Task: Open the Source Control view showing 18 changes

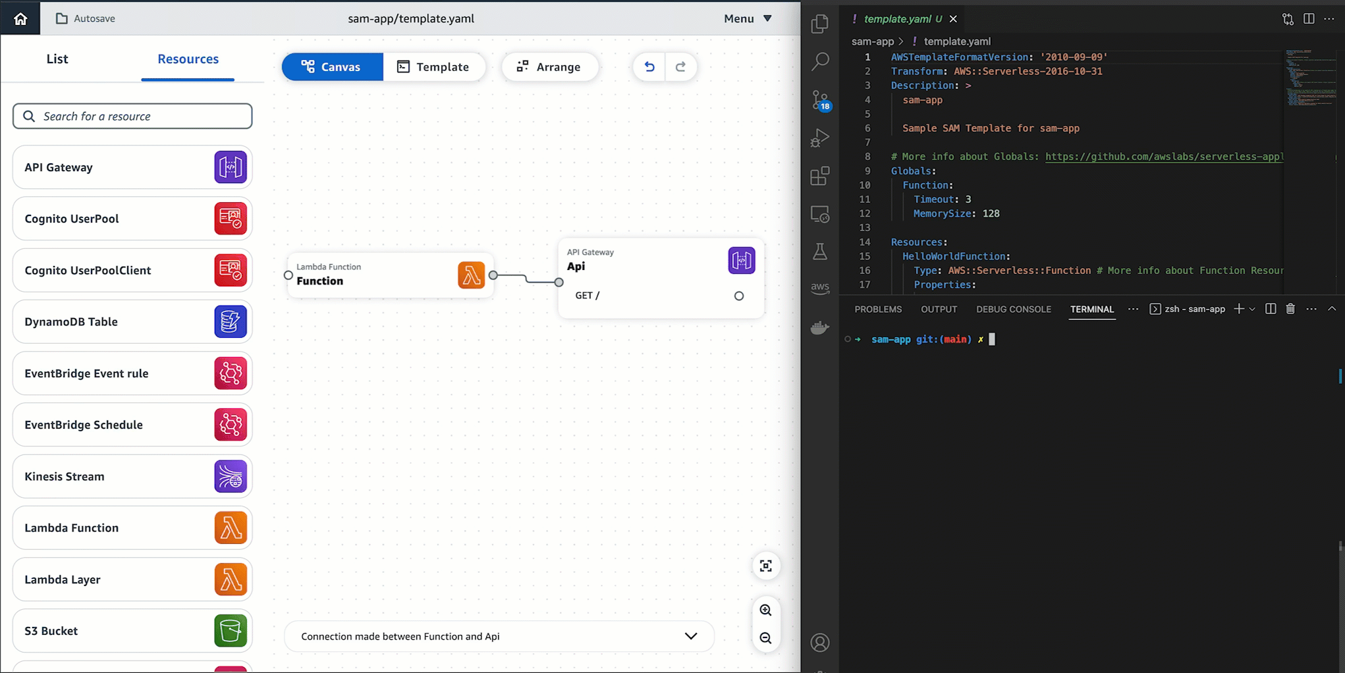Action: point(820,100)
